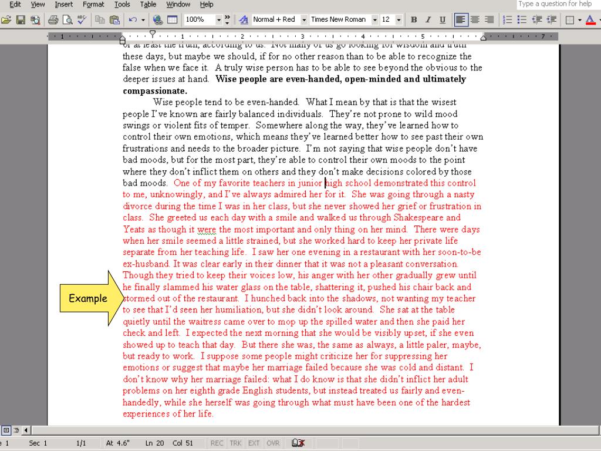Click the Decrease Indent icon

tap(536, 19)
